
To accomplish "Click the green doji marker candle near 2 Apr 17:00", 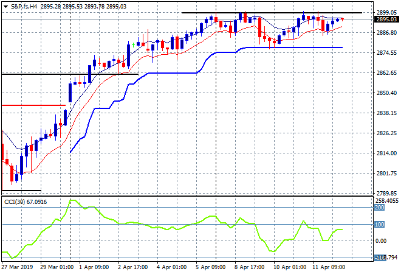I will click(133, 46).
